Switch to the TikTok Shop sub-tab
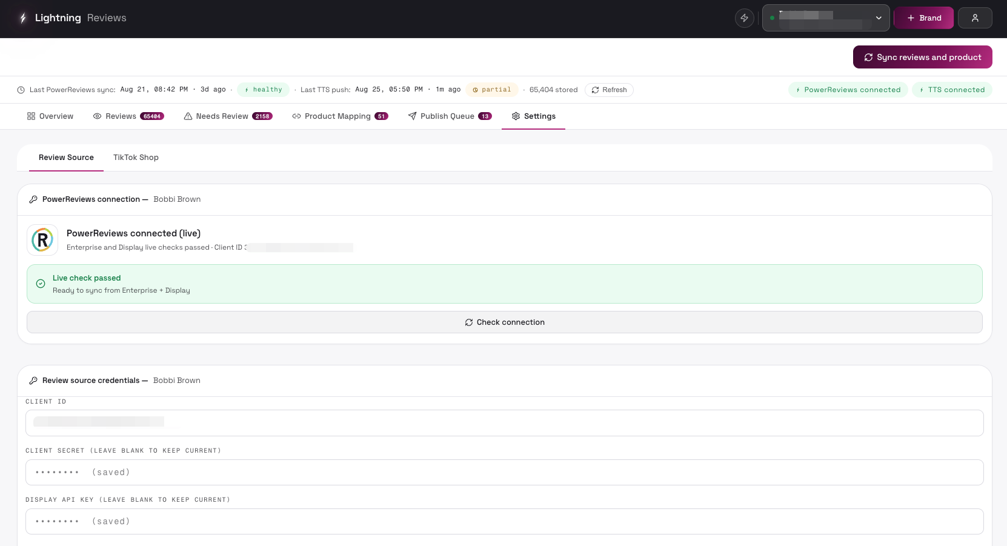 (136, 158)
